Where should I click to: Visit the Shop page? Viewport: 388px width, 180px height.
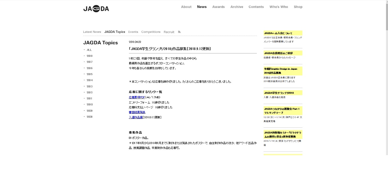pyautogui.click(x=298, y=7)
